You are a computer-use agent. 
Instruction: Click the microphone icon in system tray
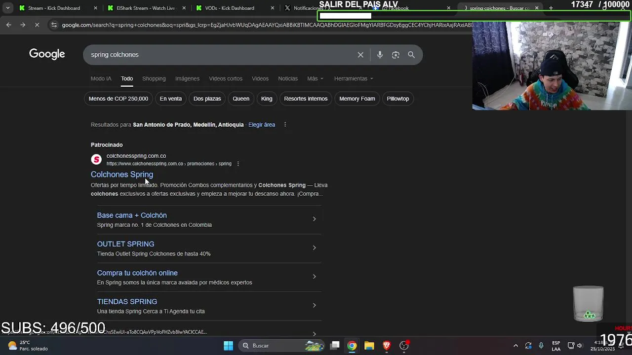[x=541, y=346]
